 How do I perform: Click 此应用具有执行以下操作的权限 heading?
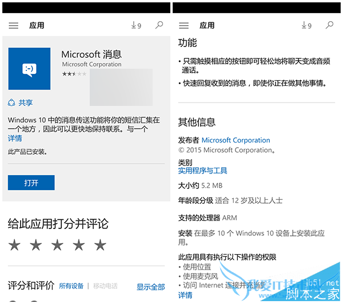pos(227,257)
